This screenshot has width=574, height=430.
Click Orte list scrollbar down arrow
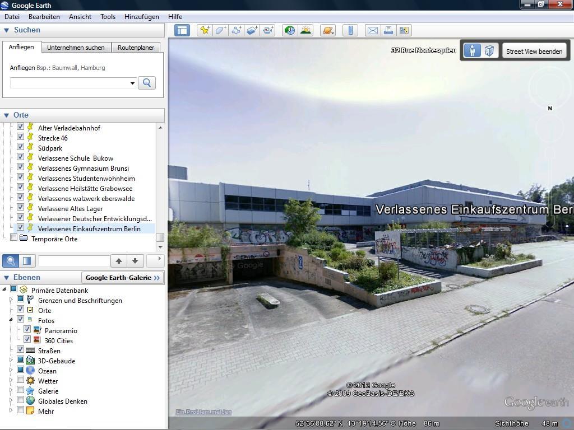click(160, 247)
